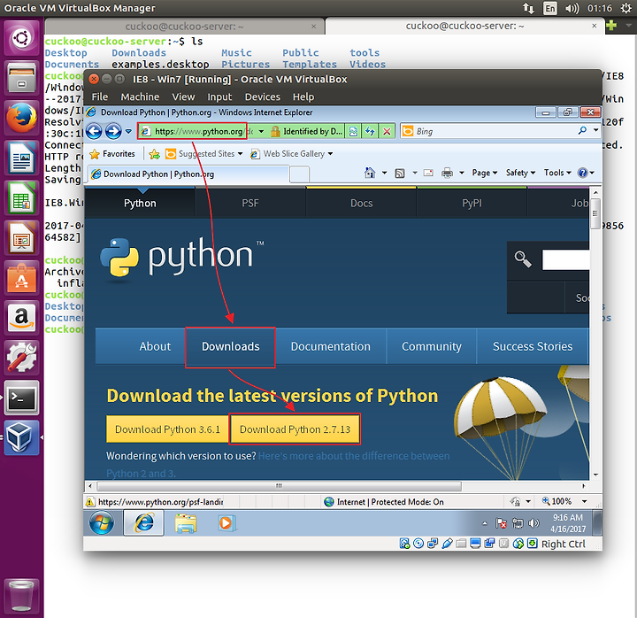
Task: Click the Add to Favorites Bar icon
Action: [154, 154]
